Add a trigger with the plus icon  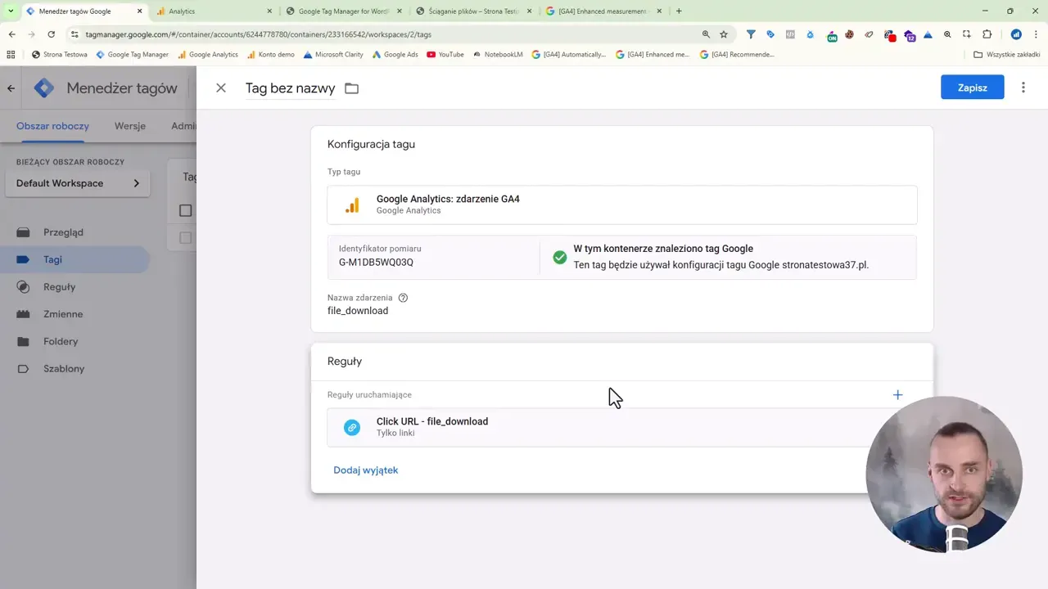(897, 395)
